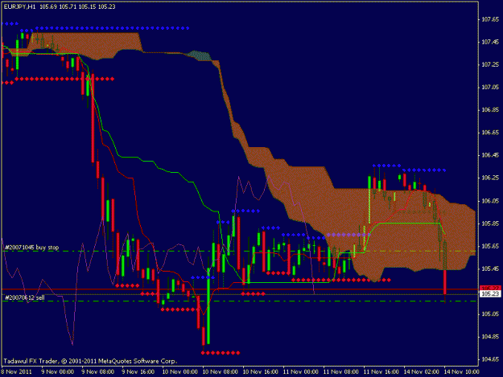This screenshot has width=503, height=377.
Task: Click the 8 Nov 2011 date label
Action: 17,371
